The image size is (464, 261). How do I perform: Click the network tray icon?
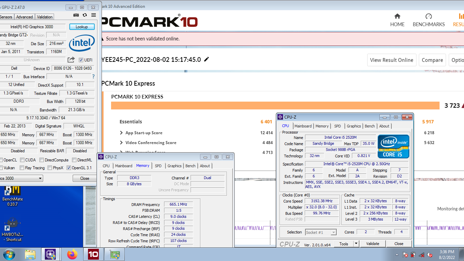422,255
